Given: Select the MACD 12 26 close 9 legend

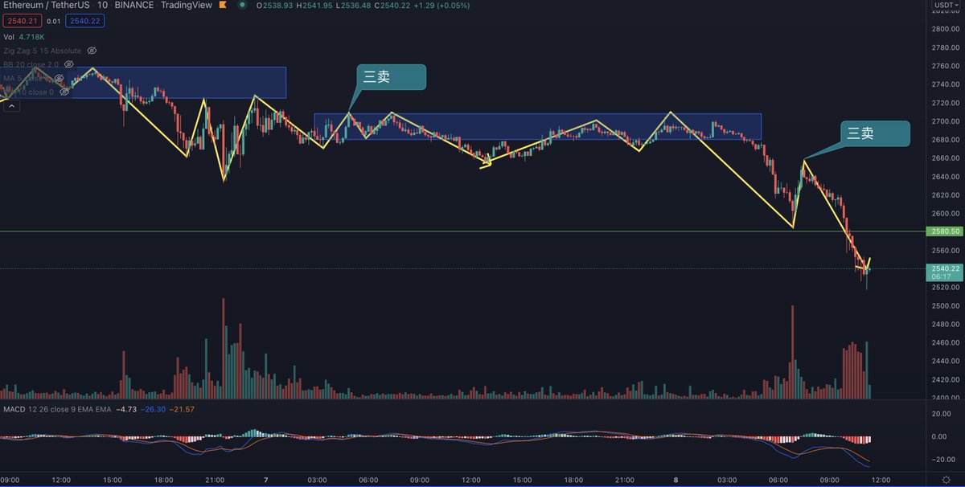Looking at the screenshot, I should [x=57, y=409].
